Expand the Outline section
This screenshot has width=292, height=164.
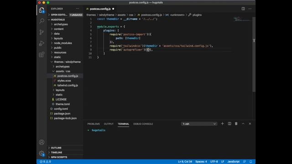point(56,148)
